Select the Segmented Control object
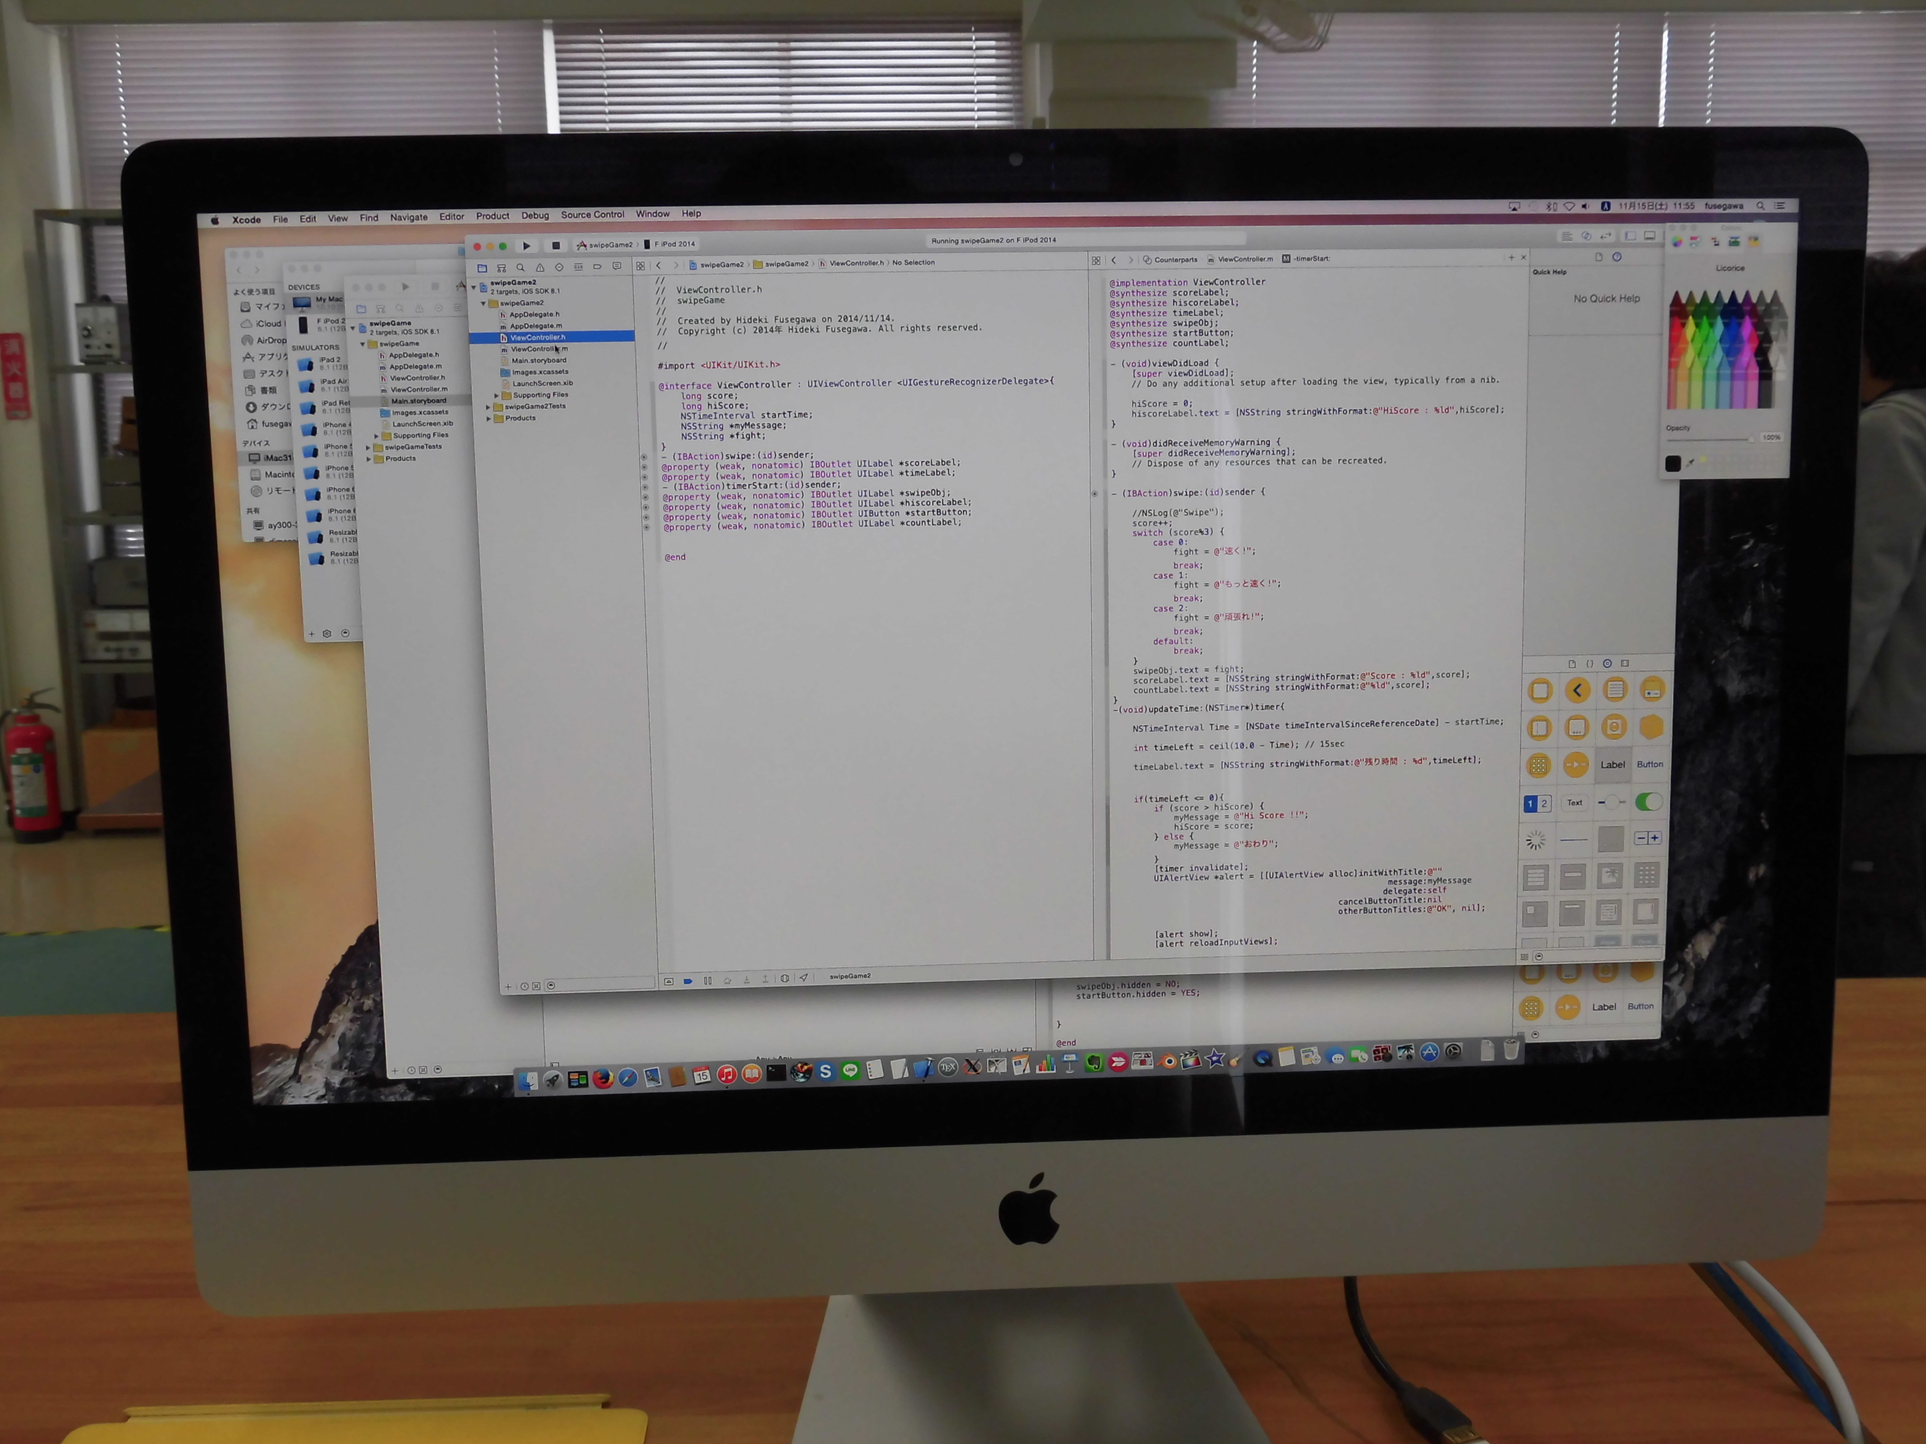1926x1444 pixels. coord(1537,803)
